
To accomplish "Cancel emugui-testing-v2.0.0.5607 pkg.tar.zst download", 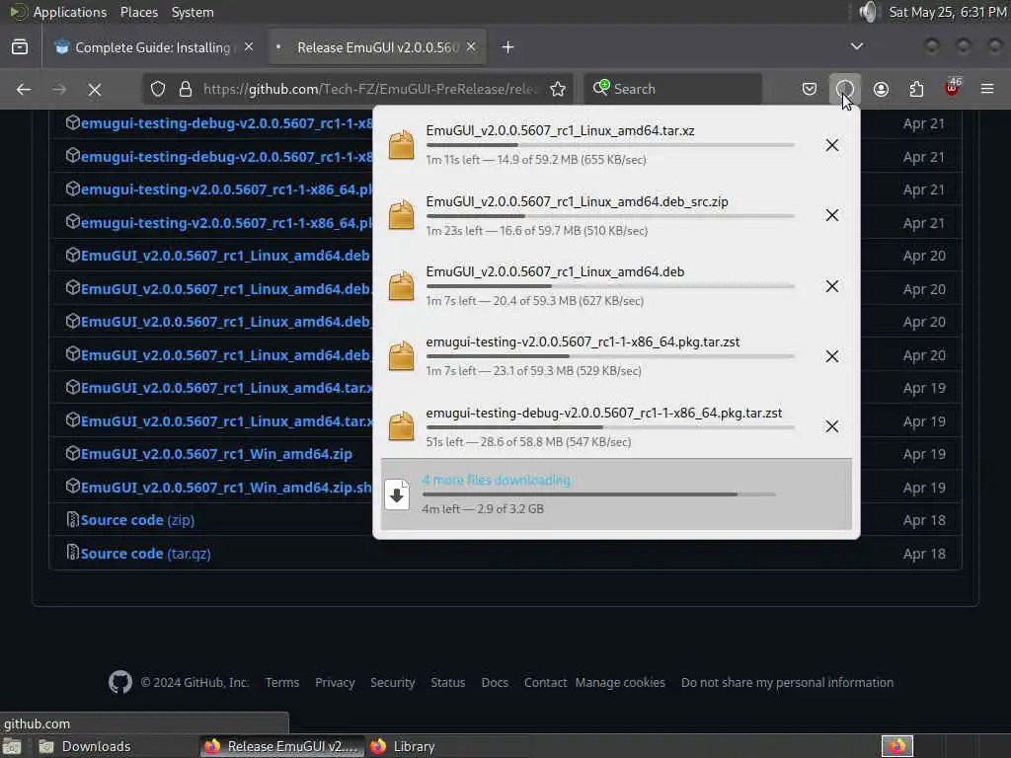I will [832, 356].
